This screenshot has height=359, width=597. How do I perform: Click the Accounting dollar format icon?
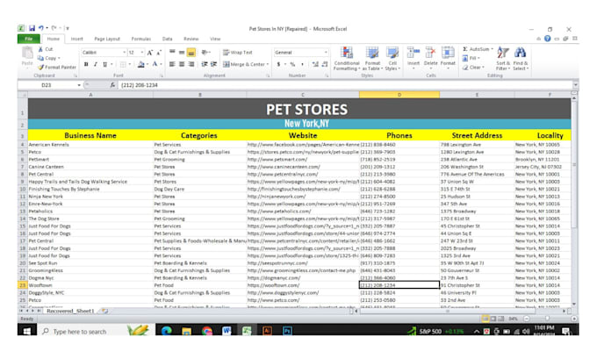pos(278,64)
